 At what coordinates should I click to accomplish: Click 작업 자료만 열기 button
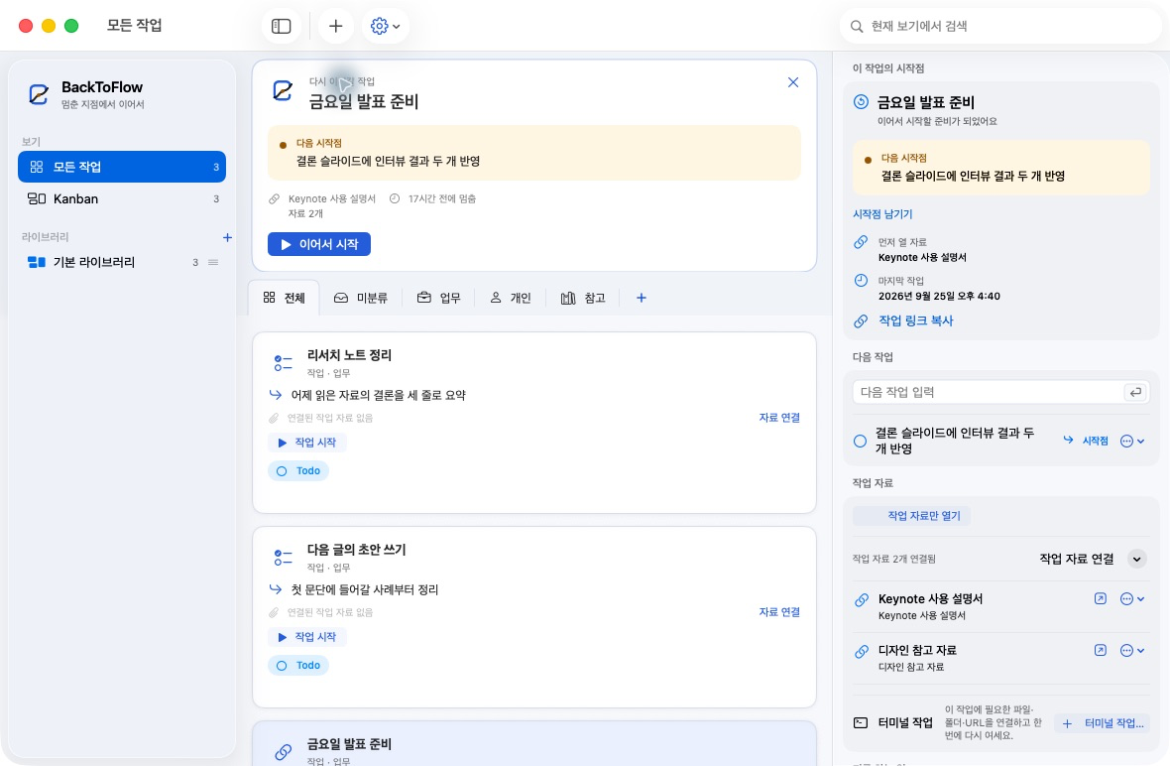pyautogui.click(x=912, y=516)
